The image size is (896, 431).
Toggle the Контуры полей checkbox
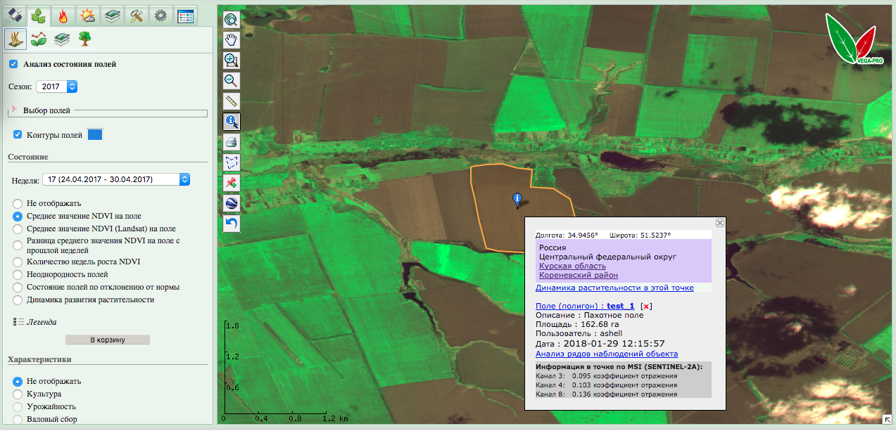pos(16,134)
